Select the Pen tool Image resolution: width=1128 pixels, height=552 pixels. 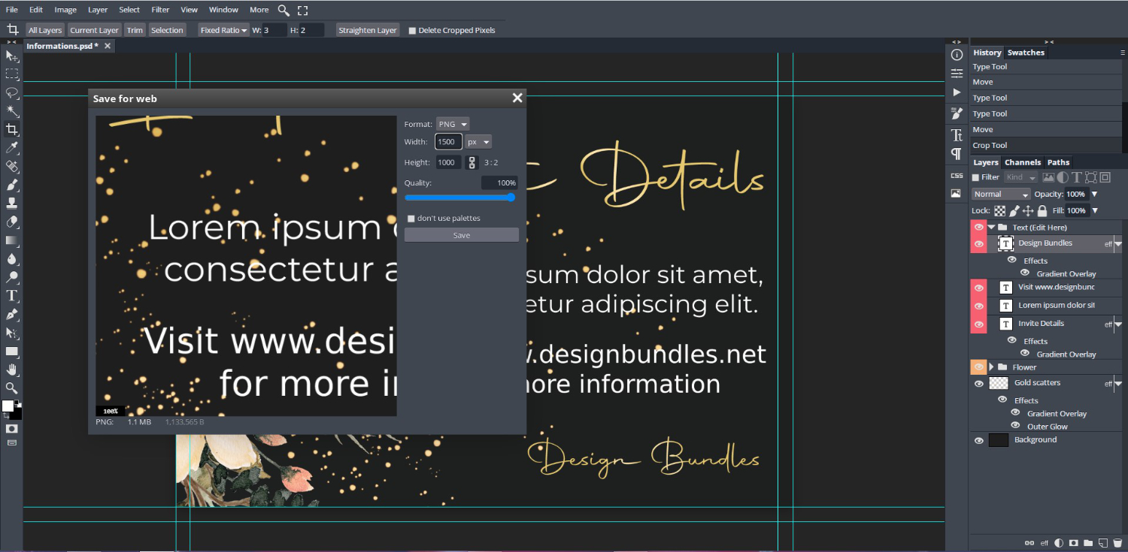coord(12,314)
